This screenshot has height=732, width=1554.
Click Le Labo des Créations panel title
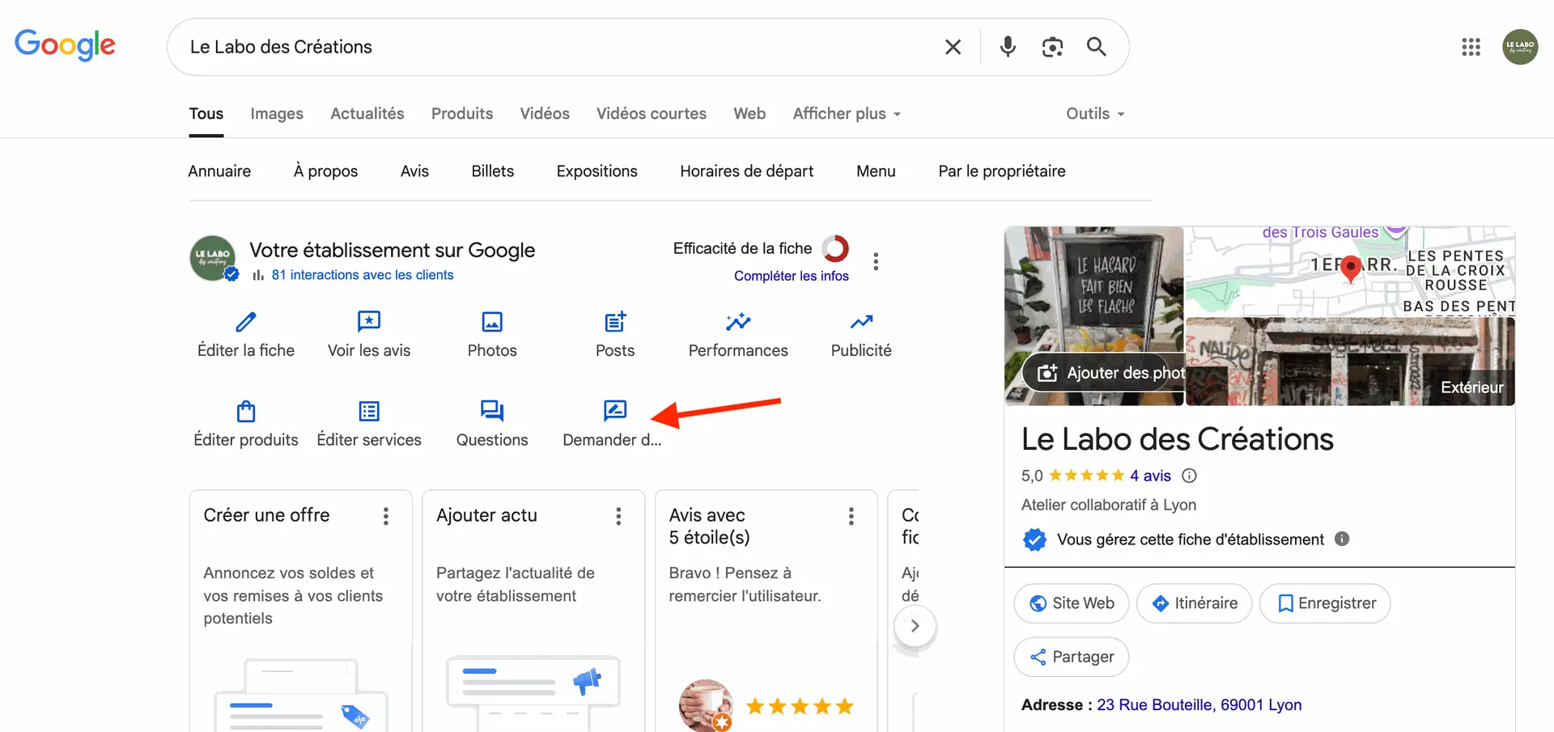(x=1178, y=439)
